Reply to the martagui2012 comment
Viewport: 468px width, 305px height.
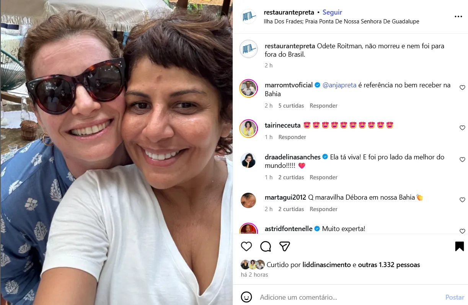coord(323,209)
